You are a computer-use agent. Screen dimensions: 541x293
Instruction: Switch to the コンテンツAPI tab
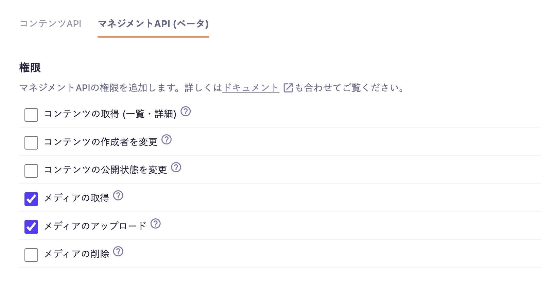51,24
